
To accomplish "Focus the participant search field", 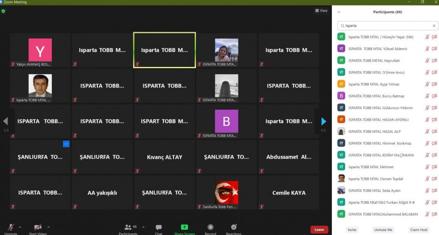I will click(x=388, y=26).
